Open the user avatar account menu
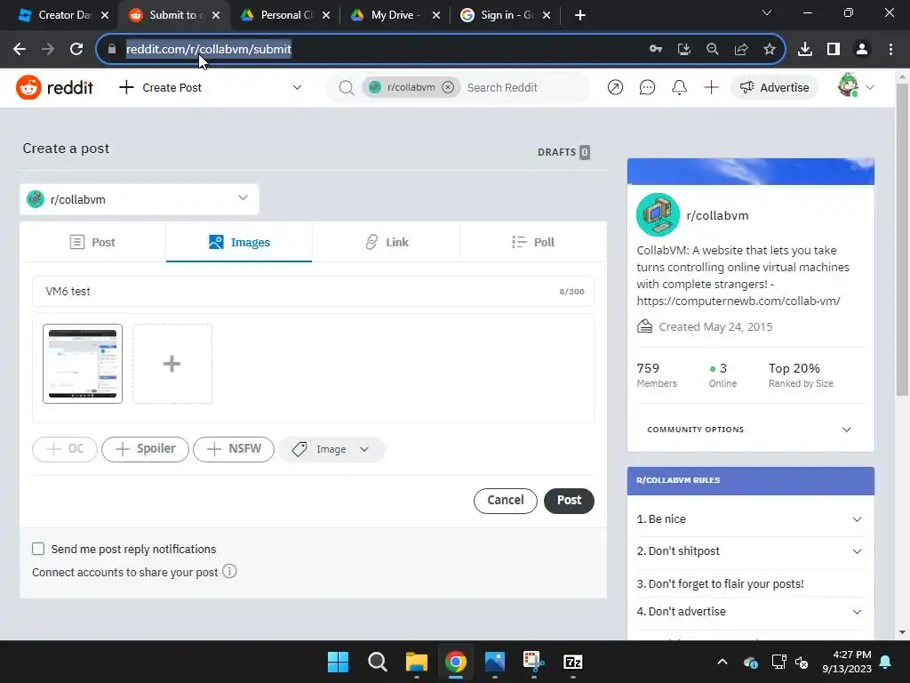 [856, 86]
